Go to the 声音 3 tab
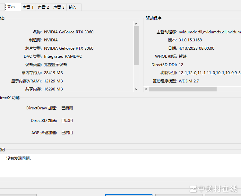The image size is (241, 196). pyautogui.click(x=59, y=7)
